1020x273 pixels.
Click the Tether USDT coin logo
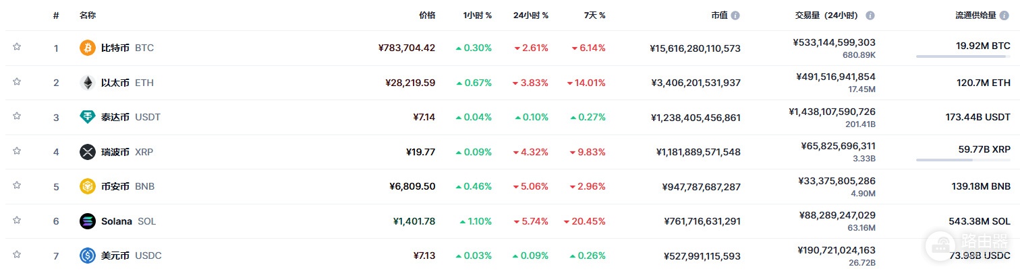pyautogui.click(x=88, y=117)
